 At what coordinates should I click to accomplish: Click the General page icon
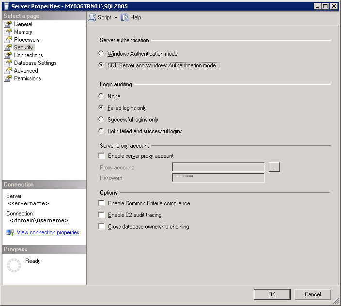click(x=8, y=24)
